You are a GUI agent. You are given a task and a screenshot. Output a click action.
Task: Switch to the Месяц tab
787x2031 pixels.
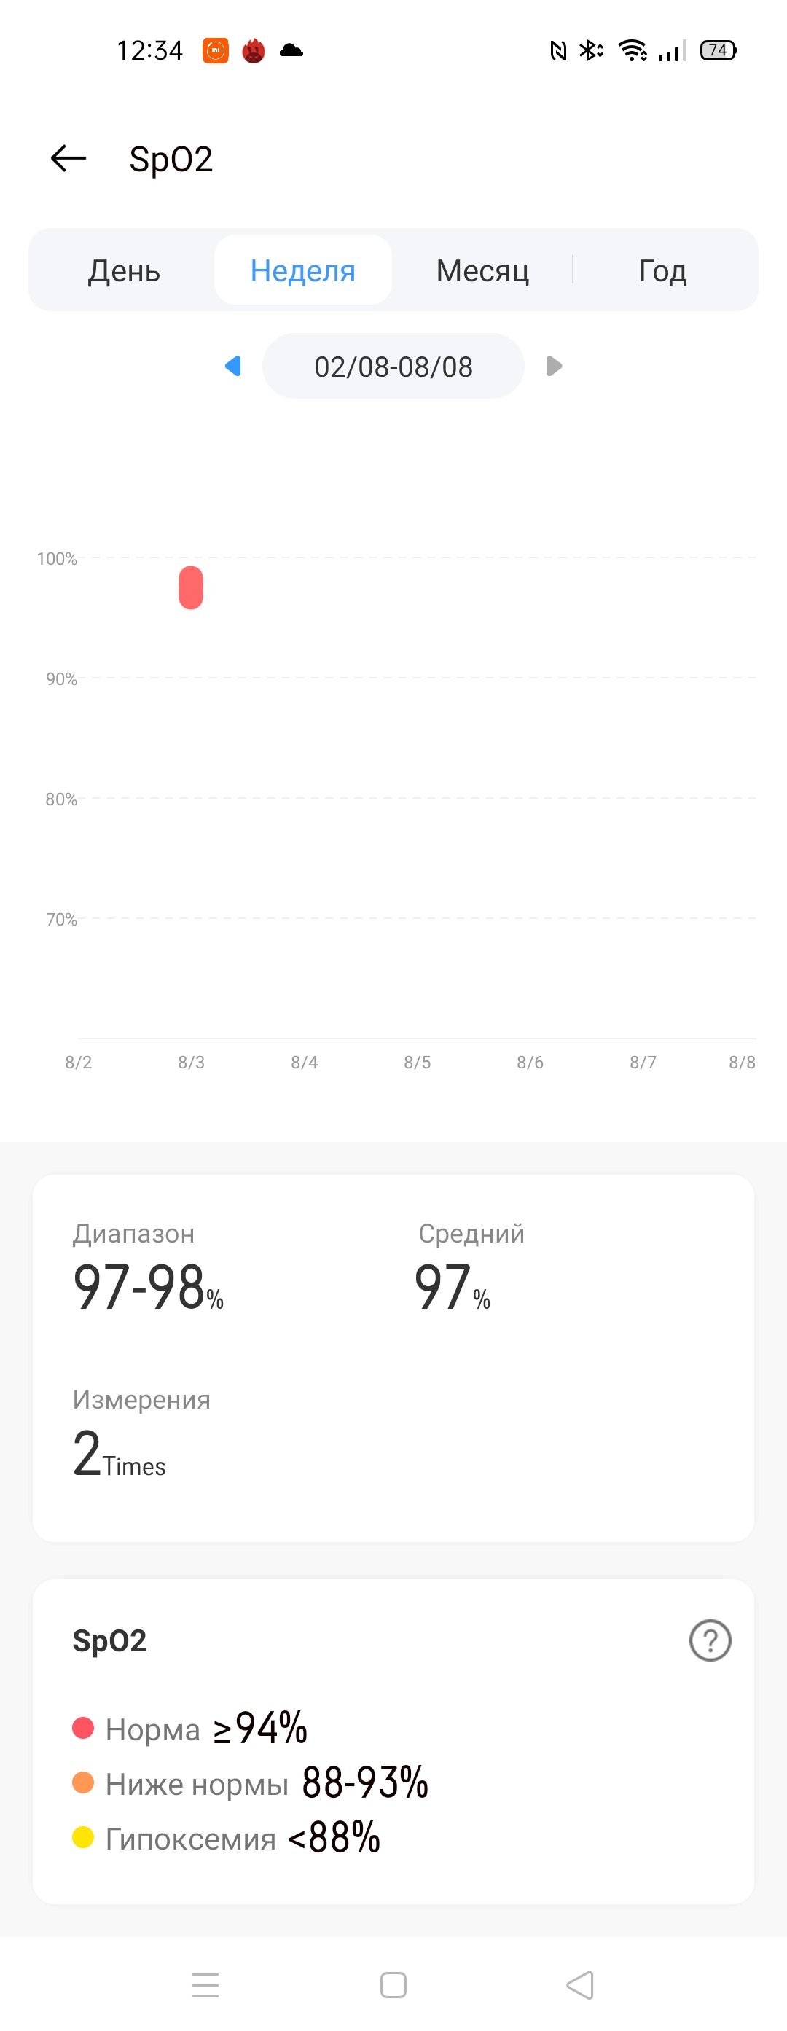(x=482, y=270)
